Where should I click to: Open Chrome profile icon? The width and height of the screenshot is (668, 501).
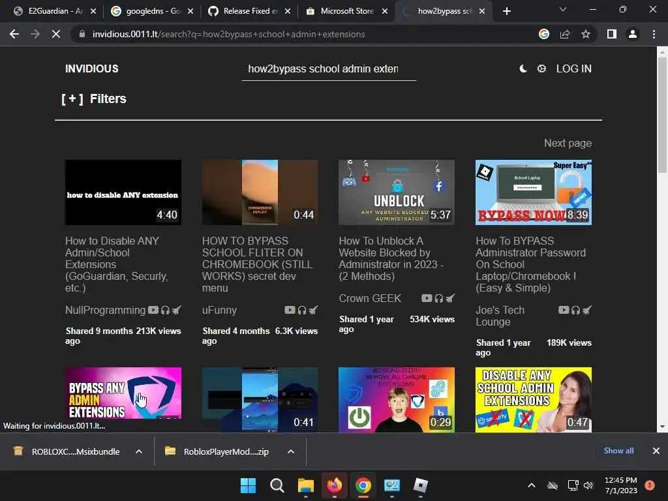(633, 34)
